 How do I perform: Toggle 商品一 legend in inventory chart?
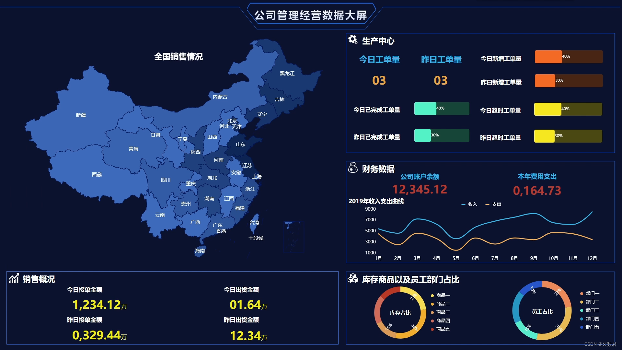440,295
